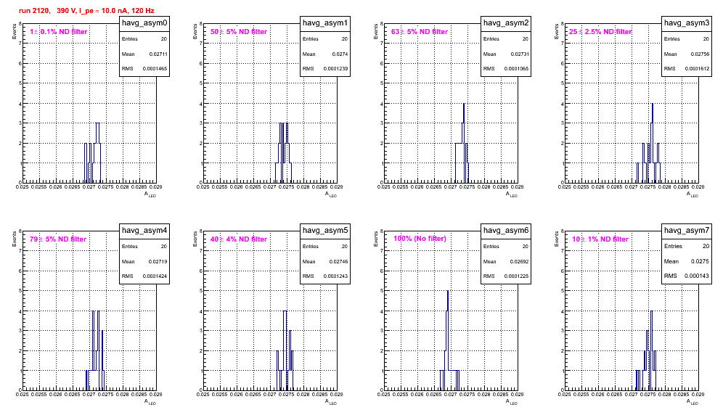Click RMS value 0.0001424 in havg_asym4

click(155, 276)
